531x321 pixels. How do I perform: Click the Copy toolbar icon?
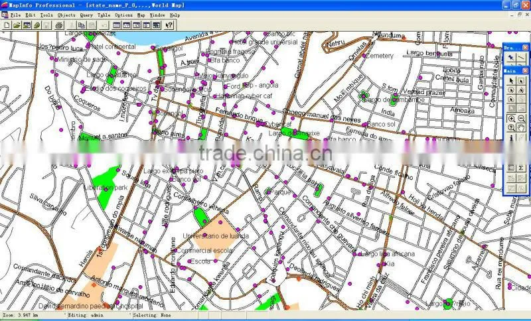coord(82,25)
